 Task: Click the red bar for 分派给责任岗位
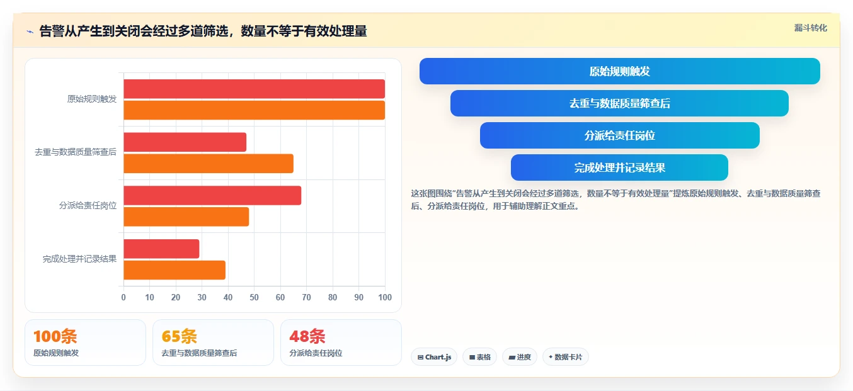212,195
